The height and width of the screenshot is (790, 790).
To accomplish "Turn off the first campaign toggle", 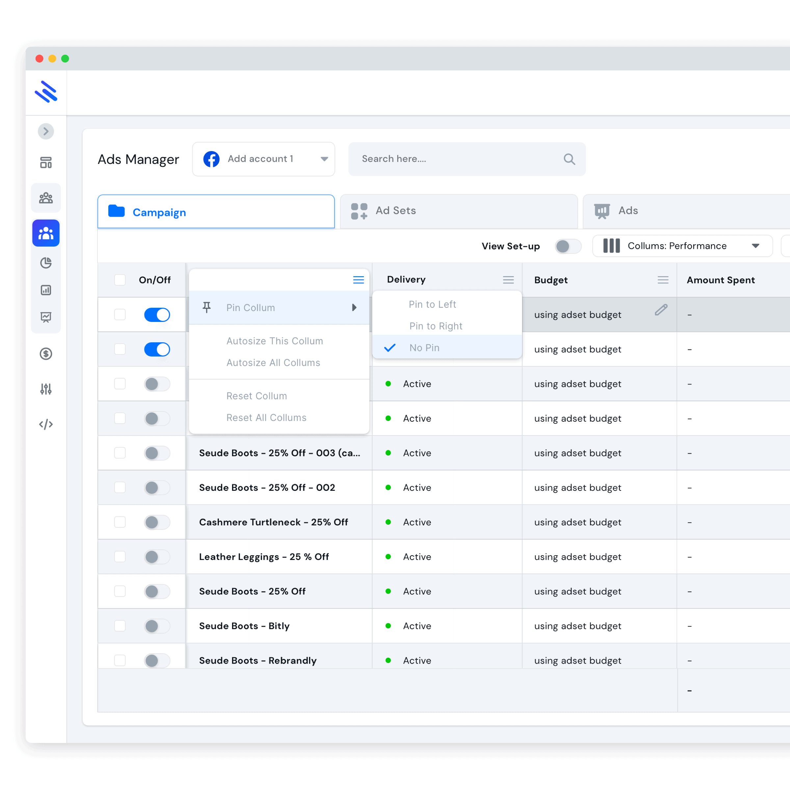I will [x=157, y=314].
